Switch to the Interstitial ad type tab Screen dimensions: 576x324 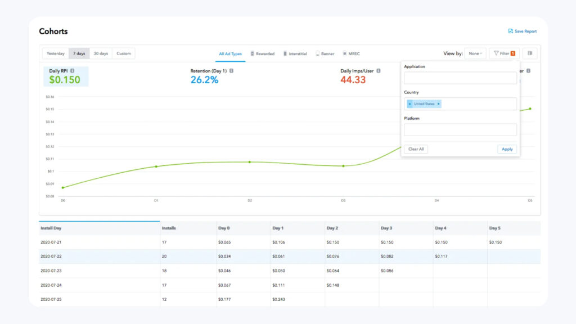295,53
